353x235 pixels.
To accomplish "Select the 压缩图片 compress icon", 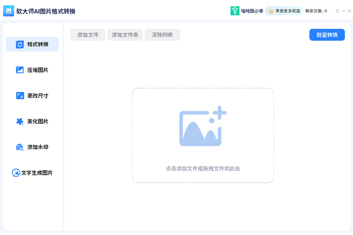I will click(x=20, y=70).
